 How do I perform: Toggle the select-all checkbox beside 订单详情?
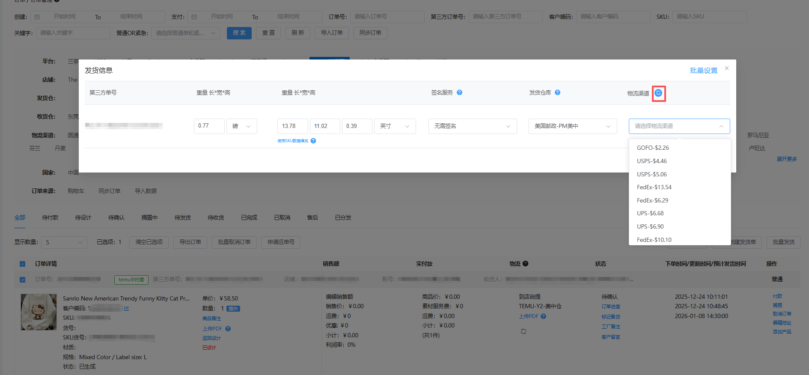click(x=23, y=264)
